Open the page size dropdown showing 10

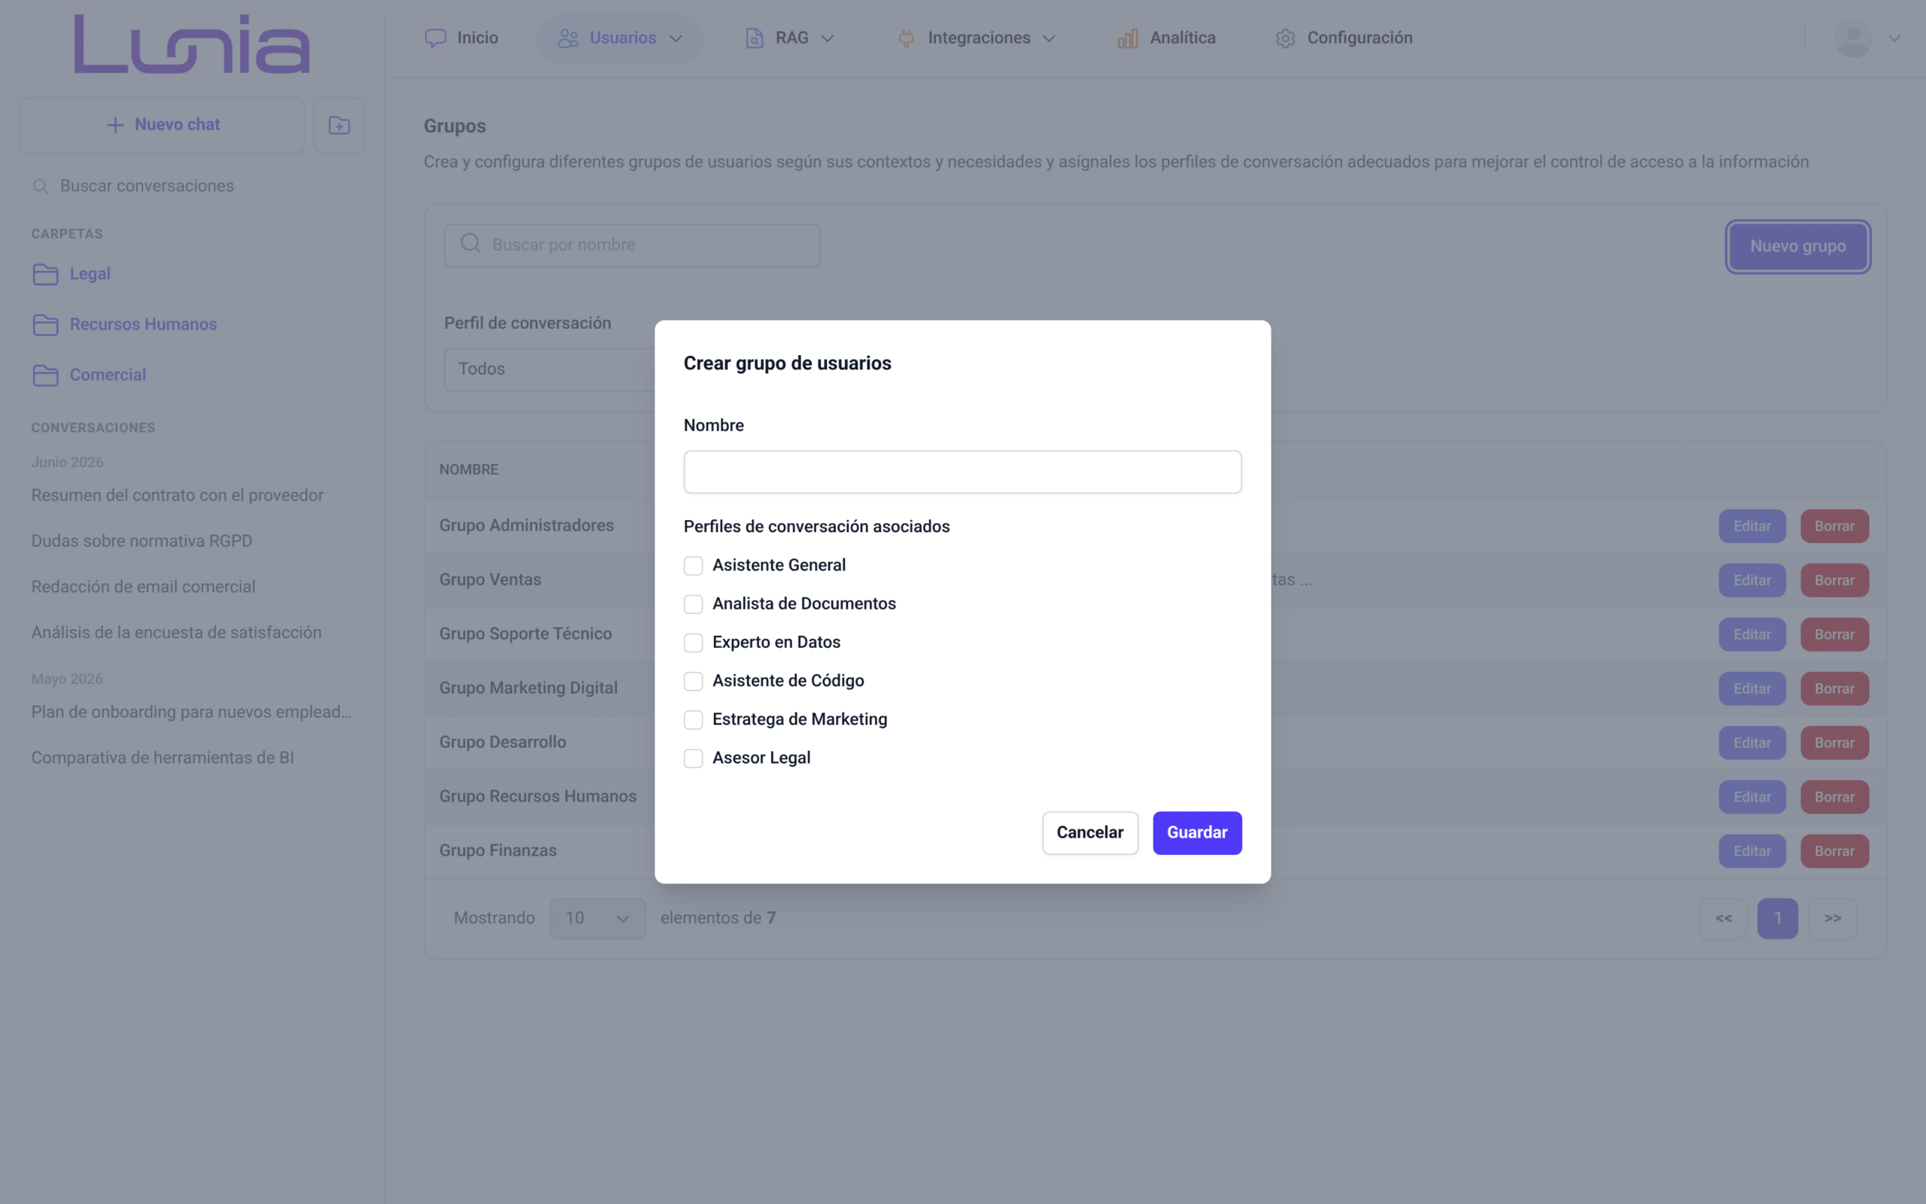(x=597, y=918)
